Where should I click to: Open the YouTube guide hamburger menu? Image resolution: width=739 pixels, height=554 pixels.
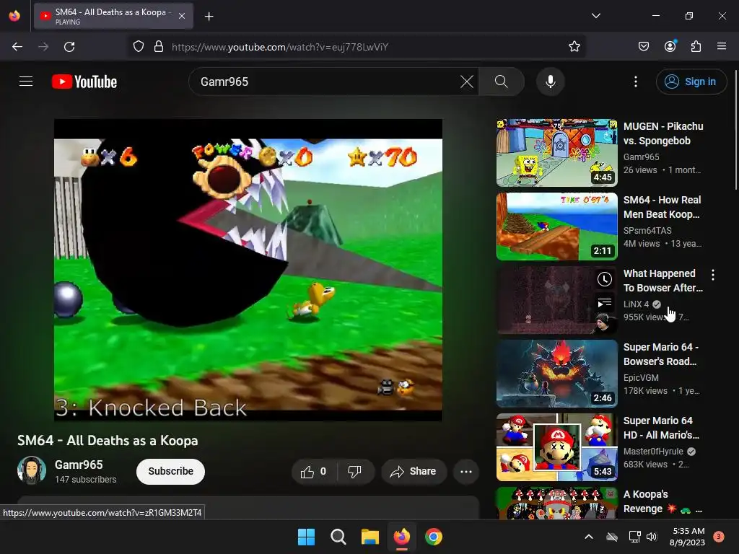point(26,82)
